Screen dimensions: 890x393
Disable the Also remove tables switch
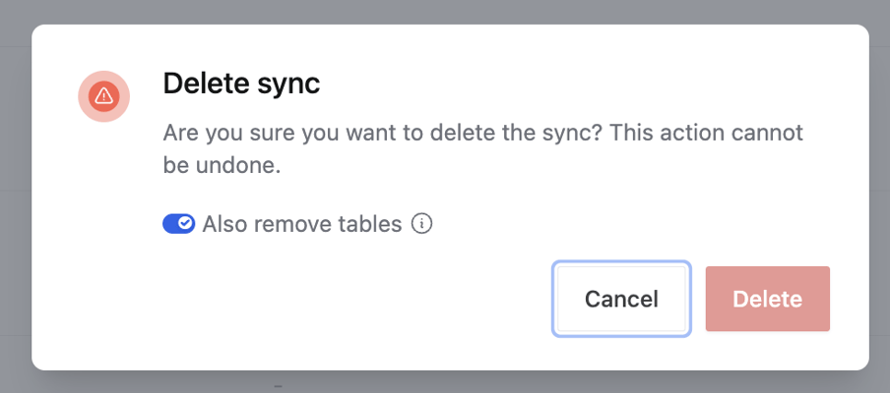tap(178, 224)
